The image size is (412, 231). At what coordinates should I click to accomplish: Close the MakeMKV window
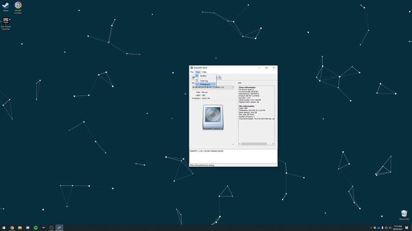pos(274,67)
